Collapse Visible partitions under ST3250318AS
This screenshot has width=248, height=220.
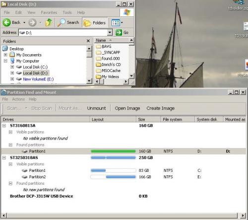[x=10, y=164]
